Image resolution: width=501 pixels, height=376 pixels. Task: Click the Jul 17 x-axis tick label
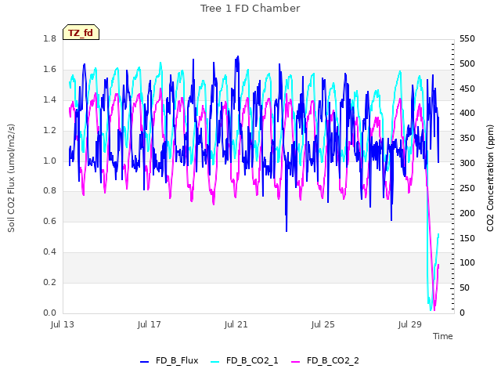pos(150,324)
